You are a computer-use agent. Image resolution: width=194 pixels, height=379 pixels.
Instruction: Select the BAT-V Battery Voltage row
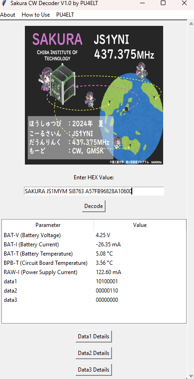94,235
